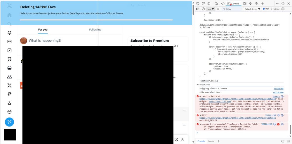Open the Network wifi icon tab

point(250,3)
